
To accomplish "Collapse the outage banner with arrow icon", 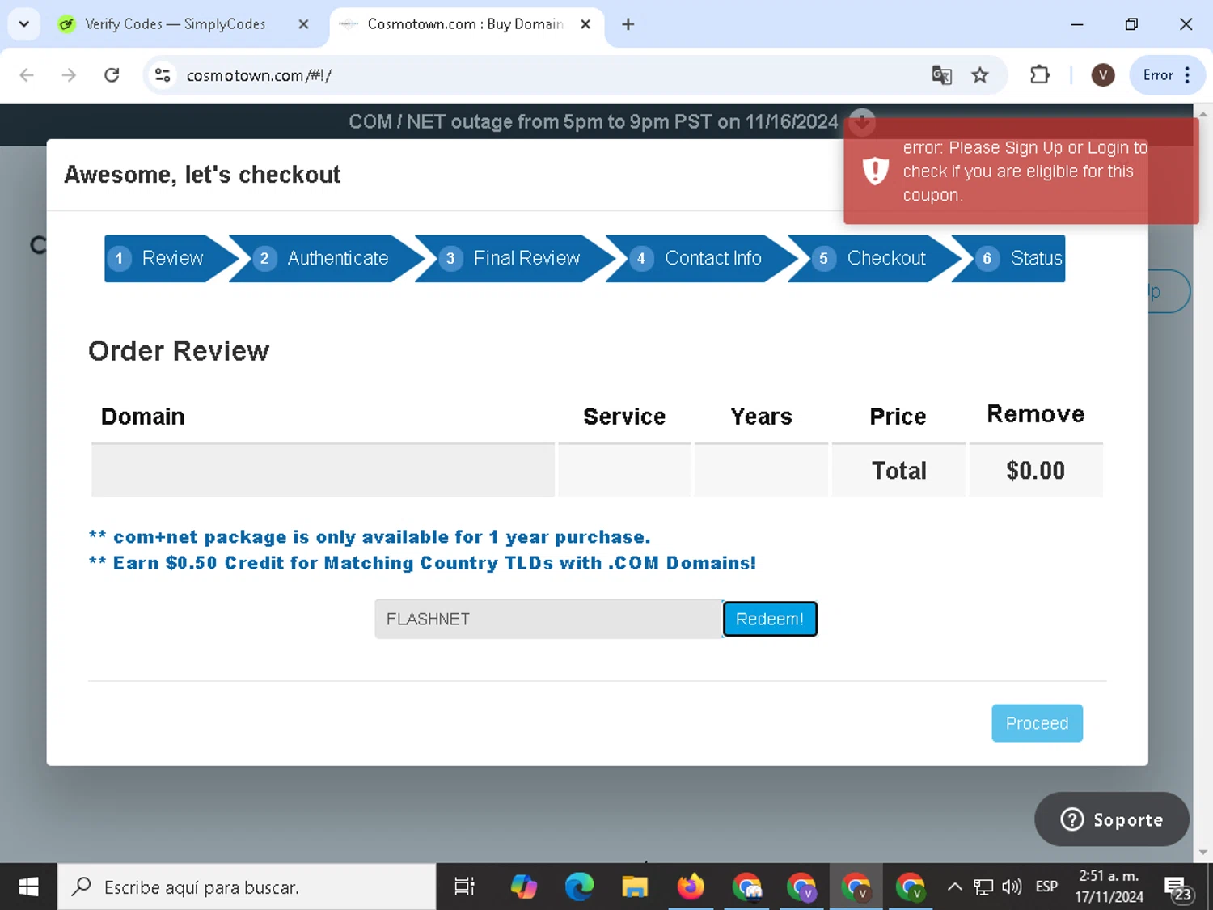I will point(862,121).
